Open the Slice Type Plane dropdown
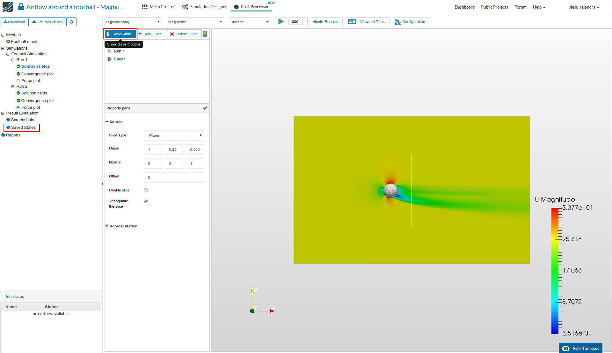 174,135
